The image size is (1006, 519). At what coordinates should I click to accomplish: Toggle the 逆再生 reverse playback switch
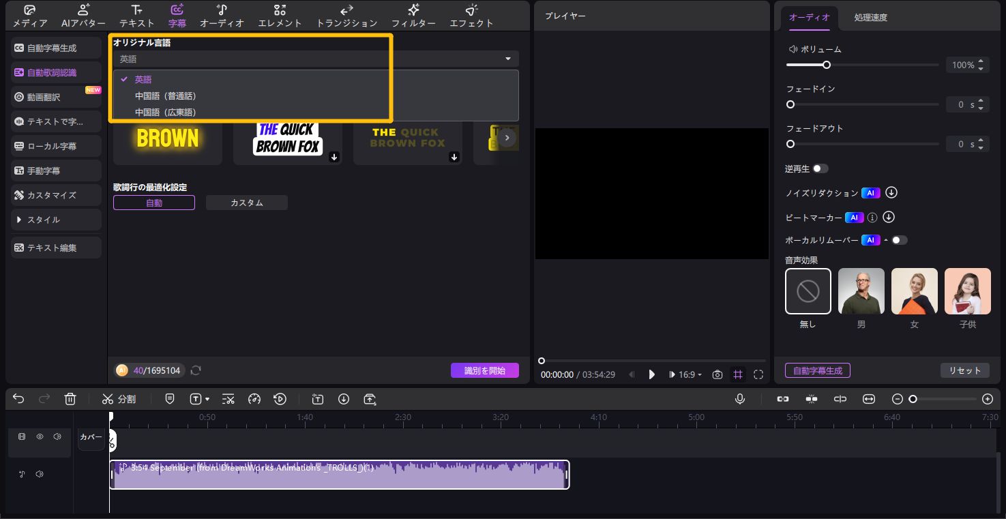click(820, 168)
